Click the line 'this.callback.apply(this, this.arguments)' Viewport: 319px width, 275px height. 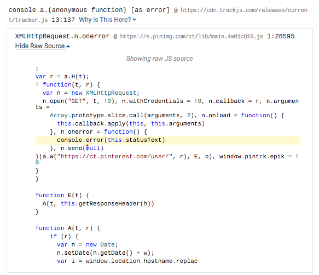131,124
